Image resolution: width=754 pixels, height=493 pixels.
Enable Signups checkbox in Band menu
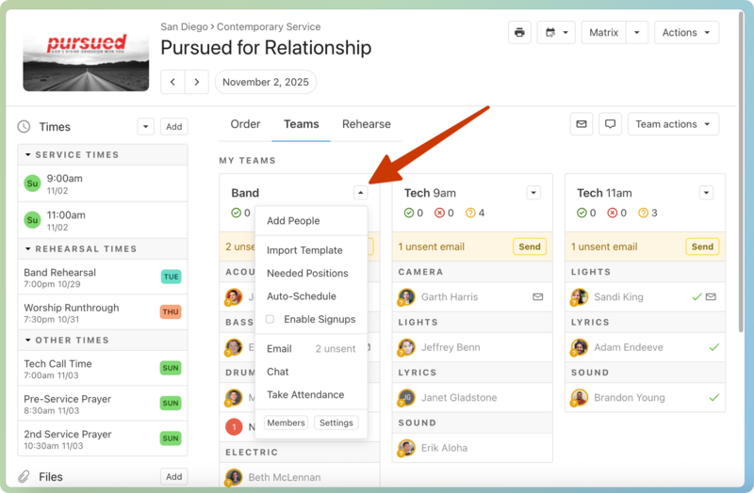pyautogui.click(x=270, y=320)
